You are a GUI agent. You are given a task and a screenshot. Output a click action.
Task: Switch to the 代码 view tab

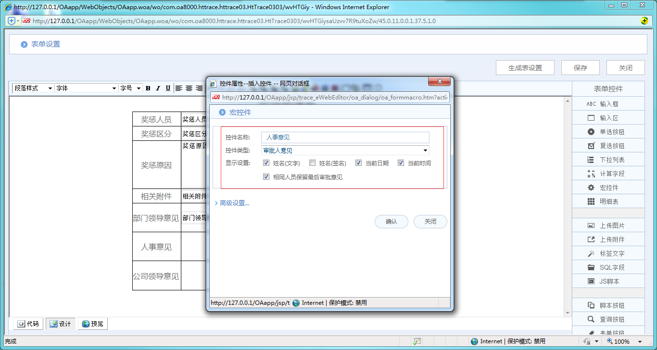(x=28, y=324)
